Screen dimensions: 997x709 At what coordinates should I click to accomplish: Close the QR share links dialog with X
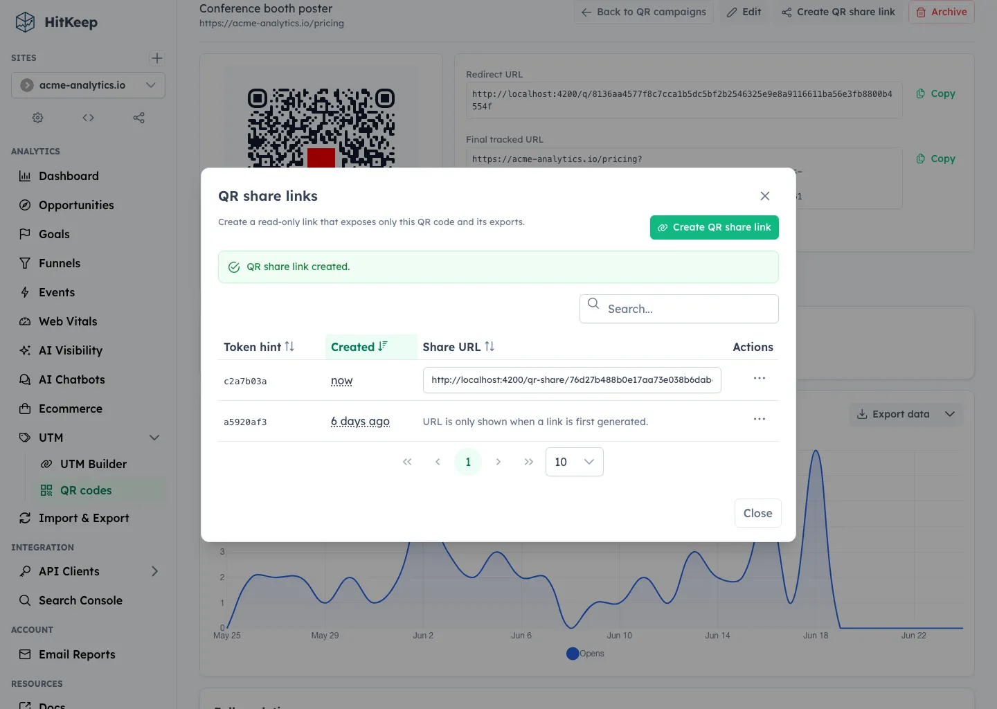click(765, 196)
